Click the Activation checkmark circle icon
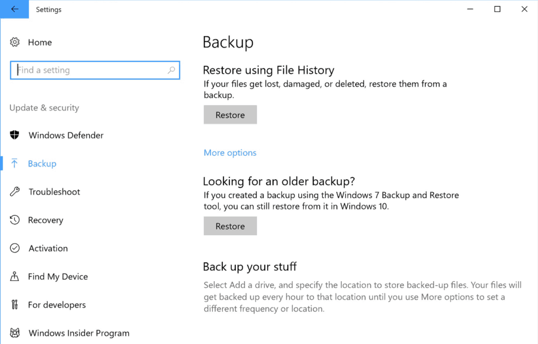538x344 pixels. [x=15, y=248]
